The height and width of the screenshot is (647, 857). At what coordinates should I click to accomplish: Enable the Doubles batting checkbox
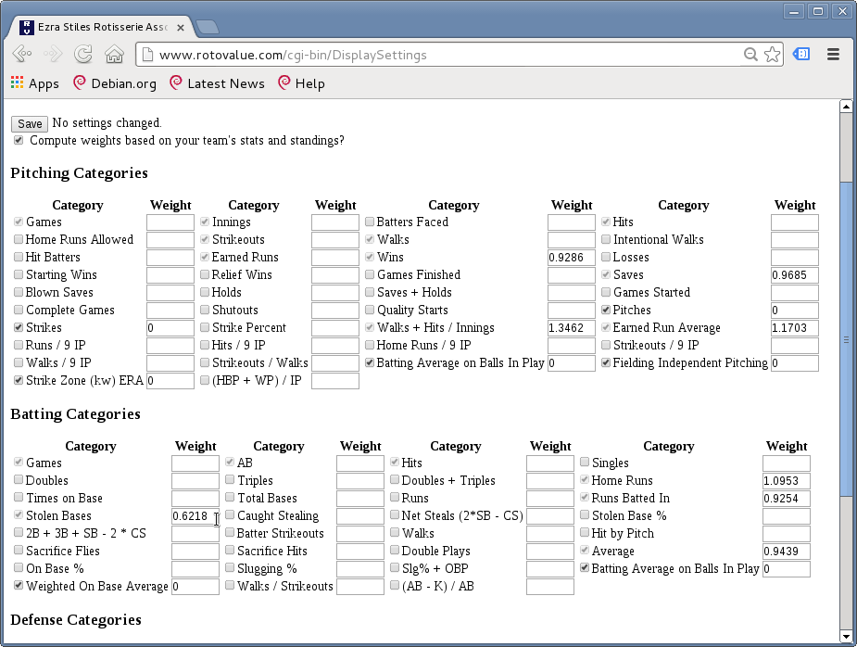(x=19, y=480)
